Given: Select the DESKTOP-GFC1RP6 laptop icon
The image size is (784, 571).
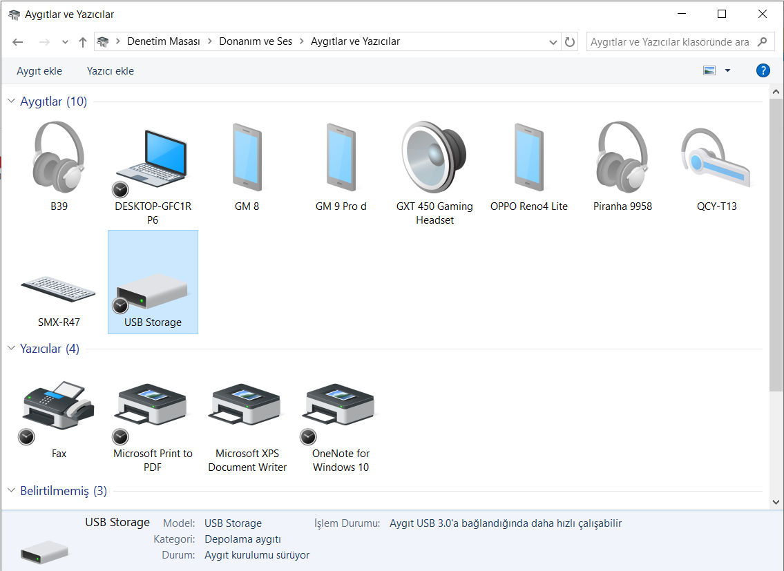Looking at the screenshot, I should [x=152, y=160].
